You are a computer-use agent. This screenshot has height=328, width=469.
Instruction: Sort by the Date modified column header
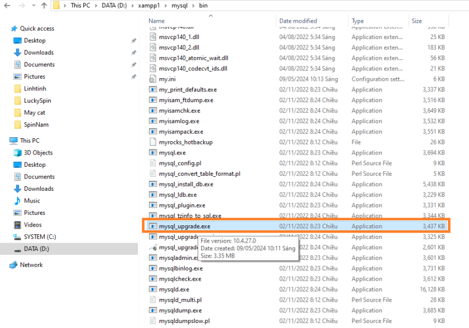tap(298, 21)
